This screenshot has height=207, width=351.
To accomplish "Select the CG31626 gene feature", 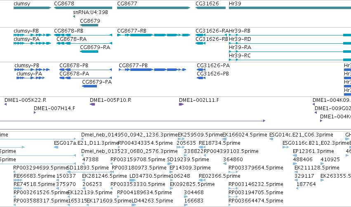I will pos(210,8).
